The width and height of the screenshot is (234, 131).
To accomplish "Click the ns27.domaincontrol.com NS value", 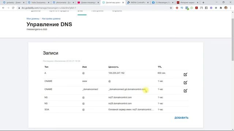I will (x=120, y=97).
